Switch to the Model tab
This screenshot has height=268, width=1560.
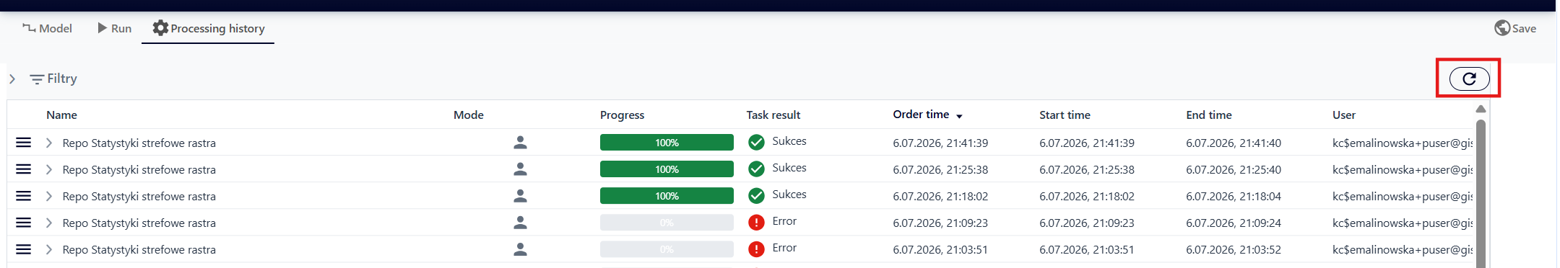(x=47, y=28)
